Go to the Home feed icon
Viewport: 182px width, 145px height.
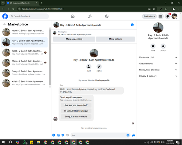(x=73, y=16)
